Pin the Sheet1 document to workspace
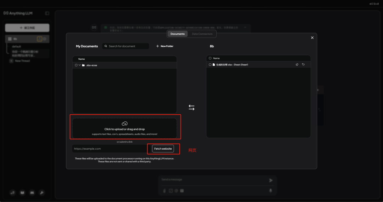383x202 pixels. coord(297,65)
